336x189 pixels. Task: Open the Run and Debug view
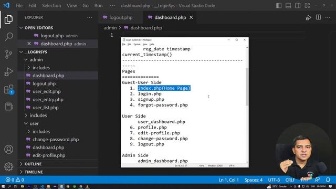pyautogui.click(x=8, y=72)
